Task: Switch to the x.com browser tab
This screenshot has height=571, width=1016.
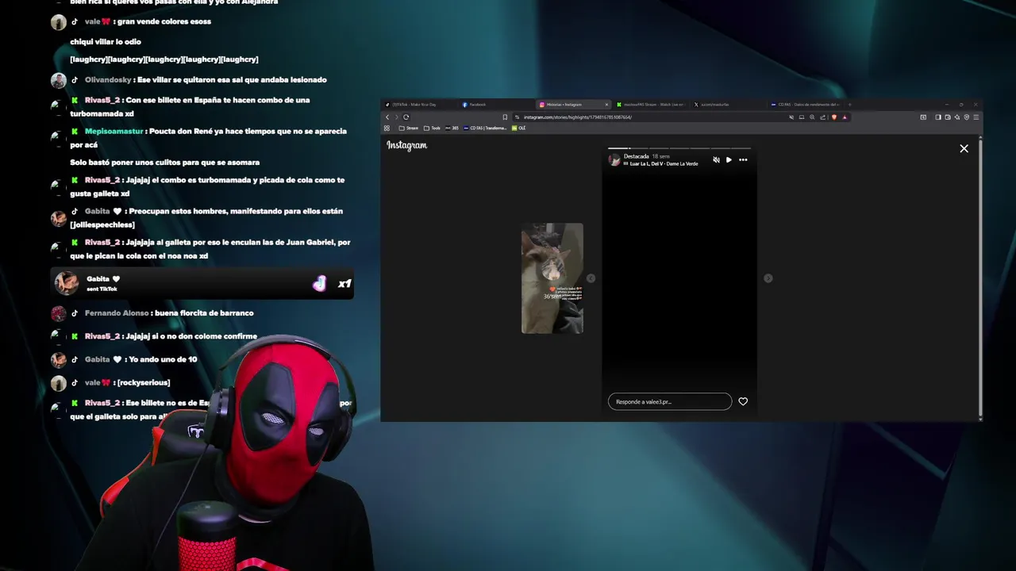Action: pos(713,105)
